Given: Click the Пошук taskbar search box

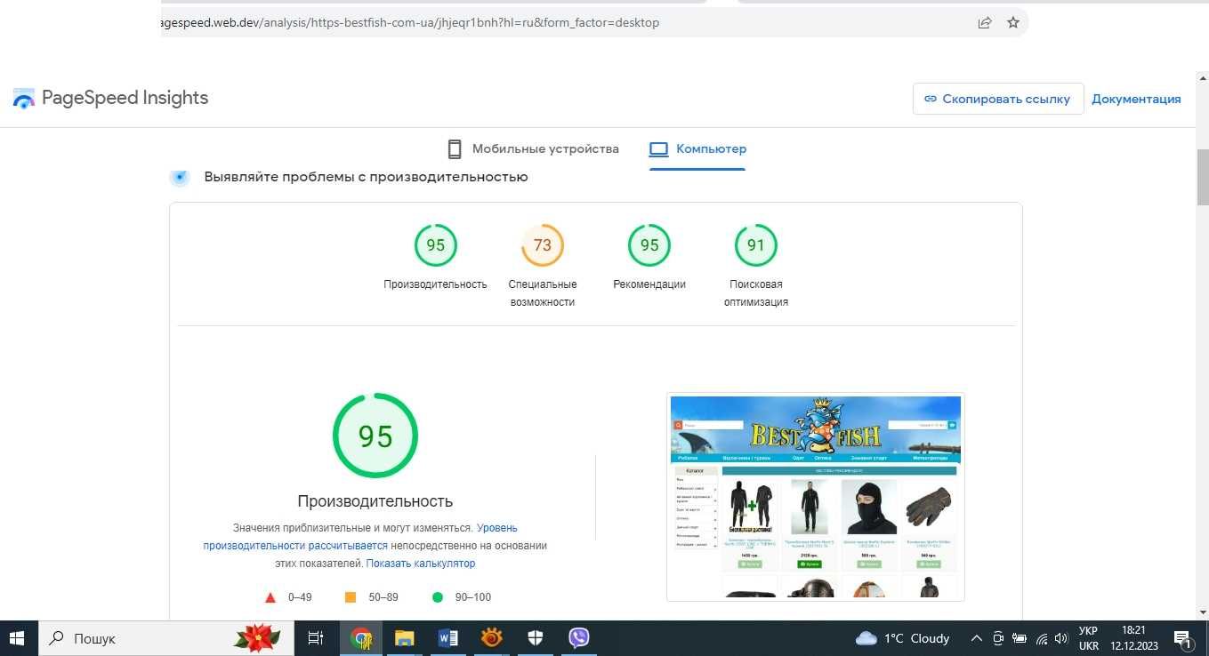Looking at the screenshot, I should 167,638.
